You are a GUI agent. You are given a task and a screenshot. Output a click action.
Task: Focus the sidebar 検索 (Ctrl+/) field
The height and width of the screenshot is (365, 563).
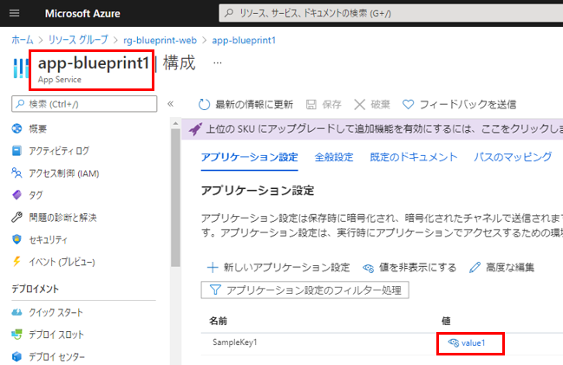tap(84, 104)
